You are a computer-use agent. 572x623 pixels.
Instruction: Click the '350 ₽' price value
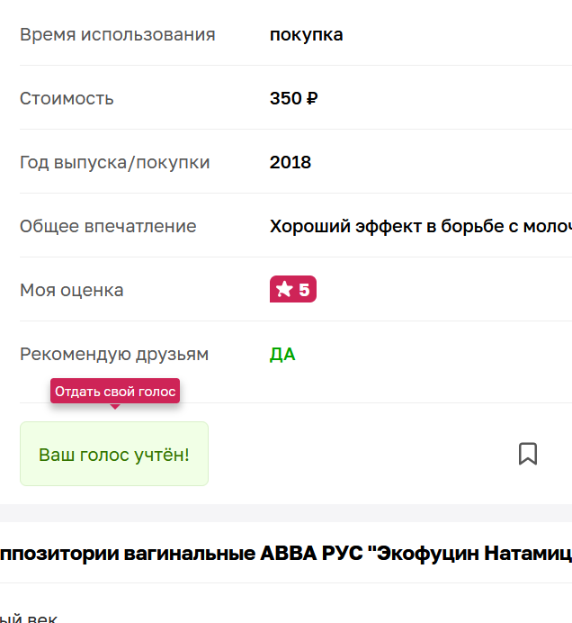293,98
